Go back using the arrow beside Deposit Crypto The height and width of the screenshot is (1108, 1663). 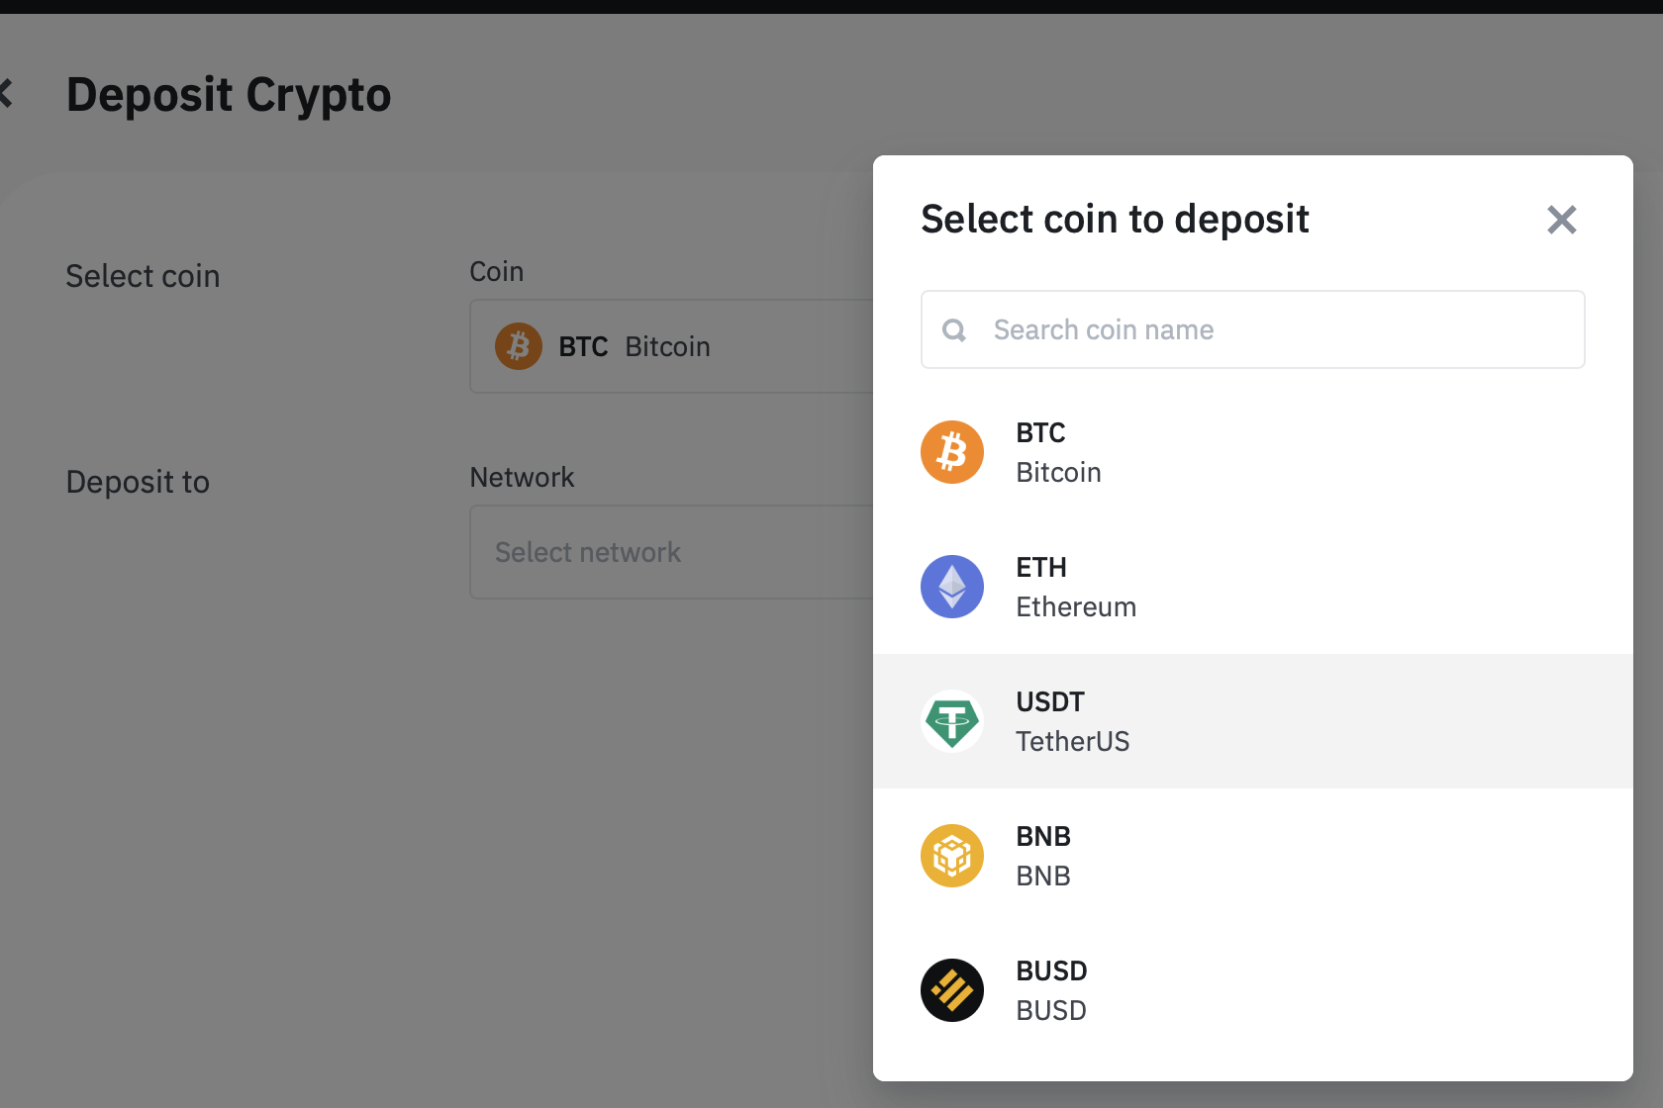[x=6, y=95]
